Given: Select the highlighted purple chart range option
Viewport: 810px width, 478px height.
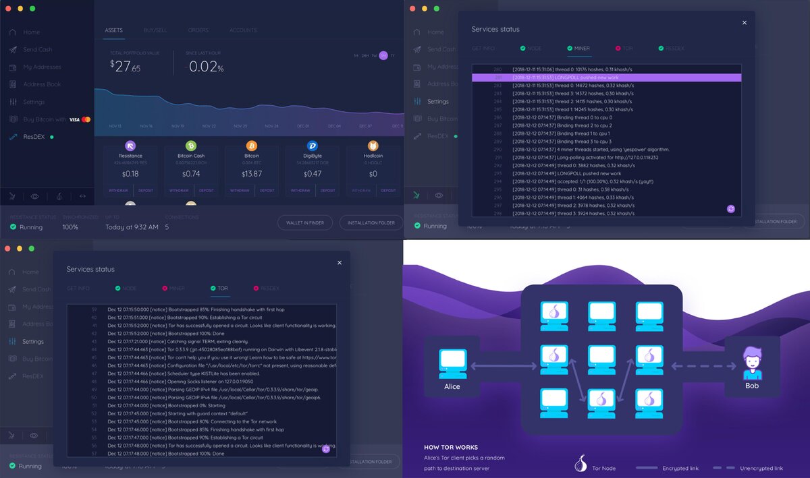Looking at the screenshot, I should click(383, 55).
